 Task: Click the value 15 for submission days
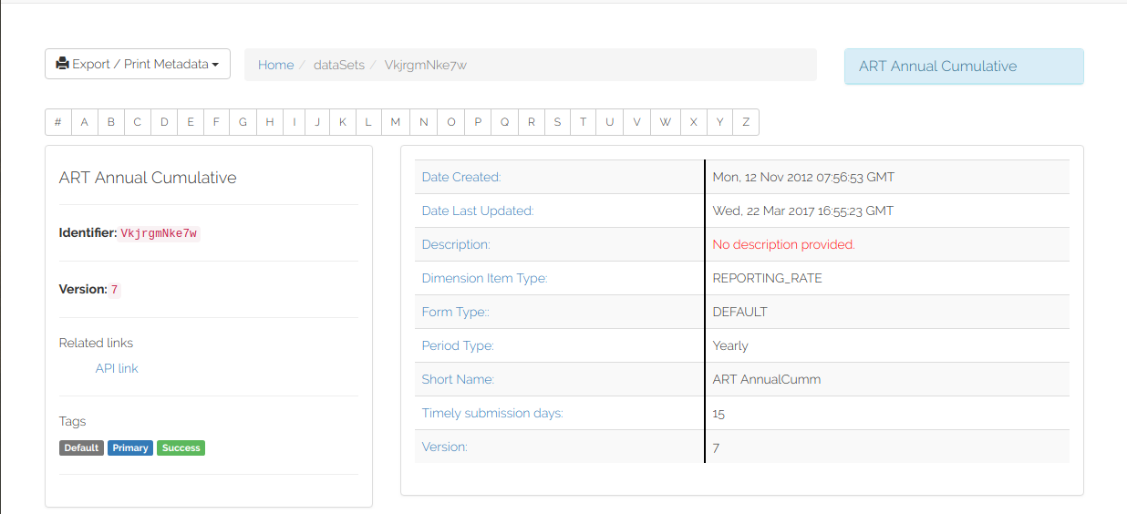pyautogui.click(x=719, y=413)
